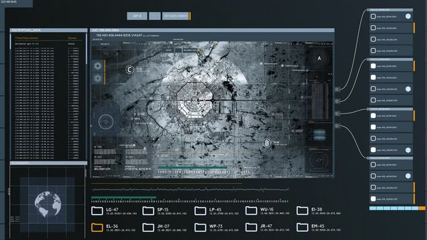Image resolution: width=427 pixels, height=240 pixels.
Task: Click the Time/Description column heading
Action: (27, 38)
